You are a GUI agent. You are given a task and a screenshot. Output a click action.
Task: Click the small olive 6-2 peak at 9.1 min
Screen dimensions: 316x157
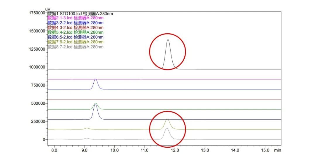tap(87, 128)
